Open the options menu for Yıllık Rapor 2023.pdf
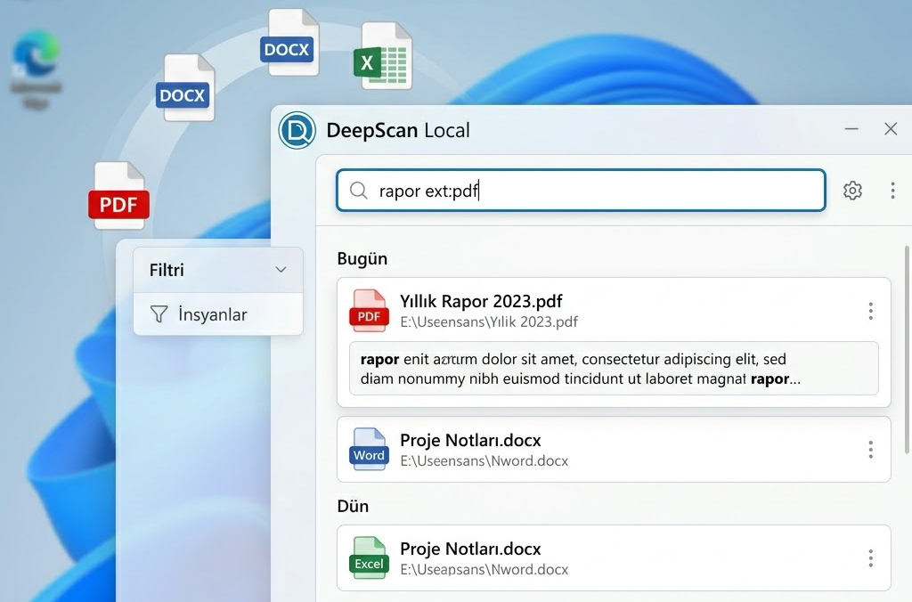 [870, 311]
